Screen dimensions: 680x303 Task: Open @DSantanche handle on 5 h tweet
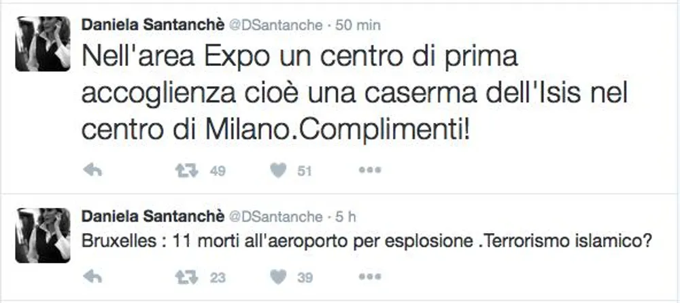[x=275, y=217]
